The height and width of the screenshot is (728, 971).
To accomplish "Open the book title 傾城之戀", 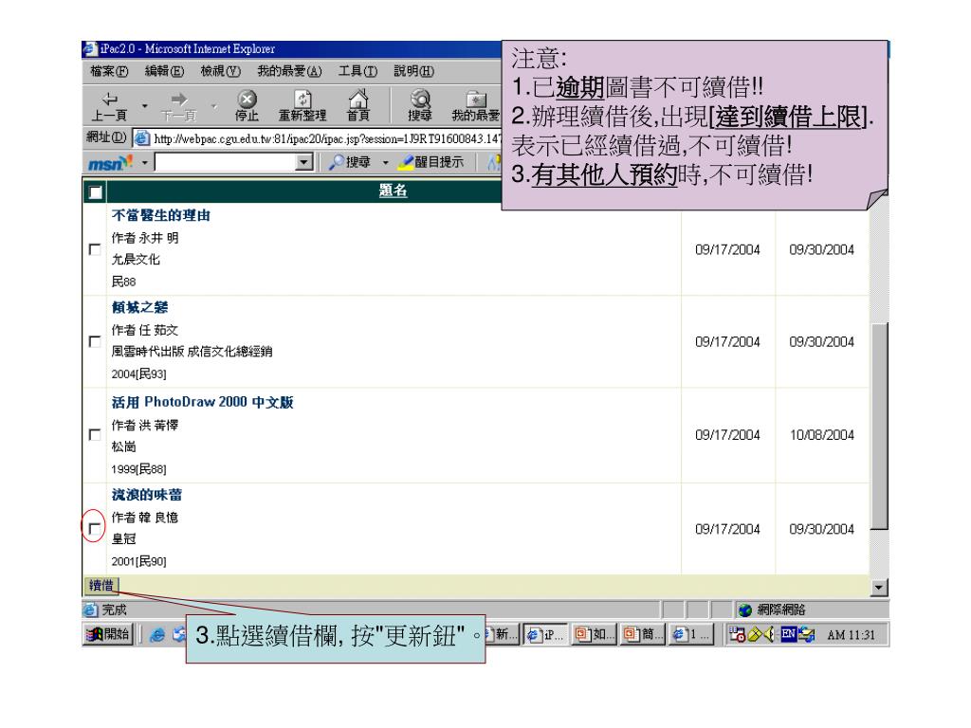I will tap(140, 307).
